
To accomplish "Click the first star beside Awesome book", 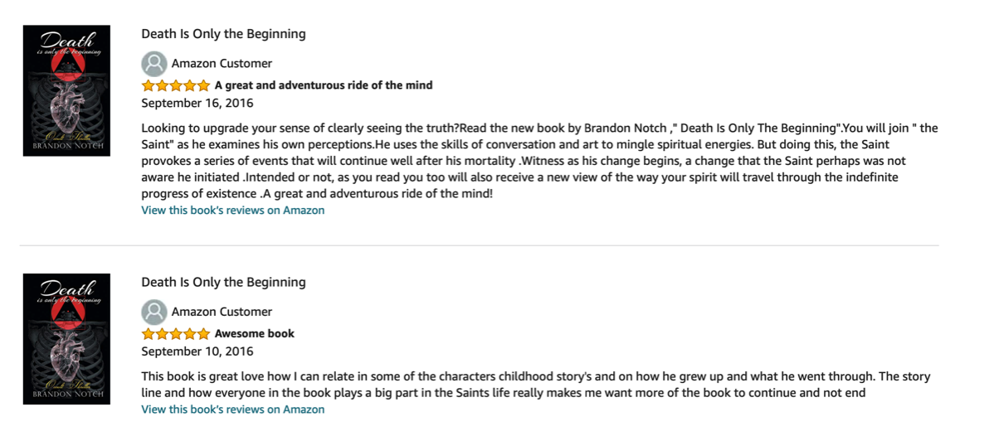I will (149, 334).
